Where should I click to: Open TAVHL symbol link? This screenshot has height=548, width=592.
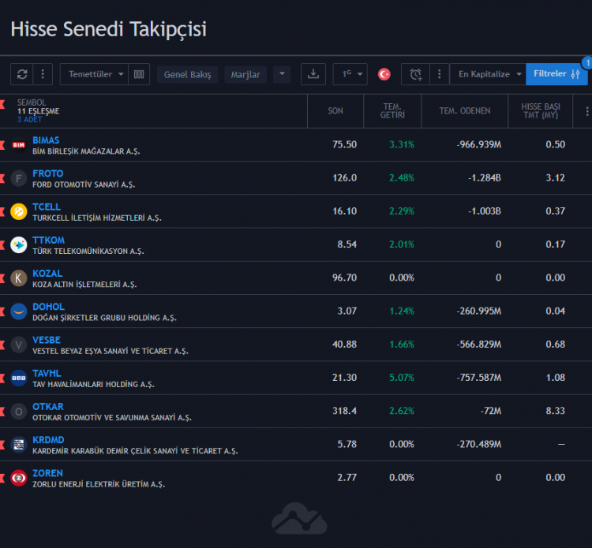tap(47, 374)
